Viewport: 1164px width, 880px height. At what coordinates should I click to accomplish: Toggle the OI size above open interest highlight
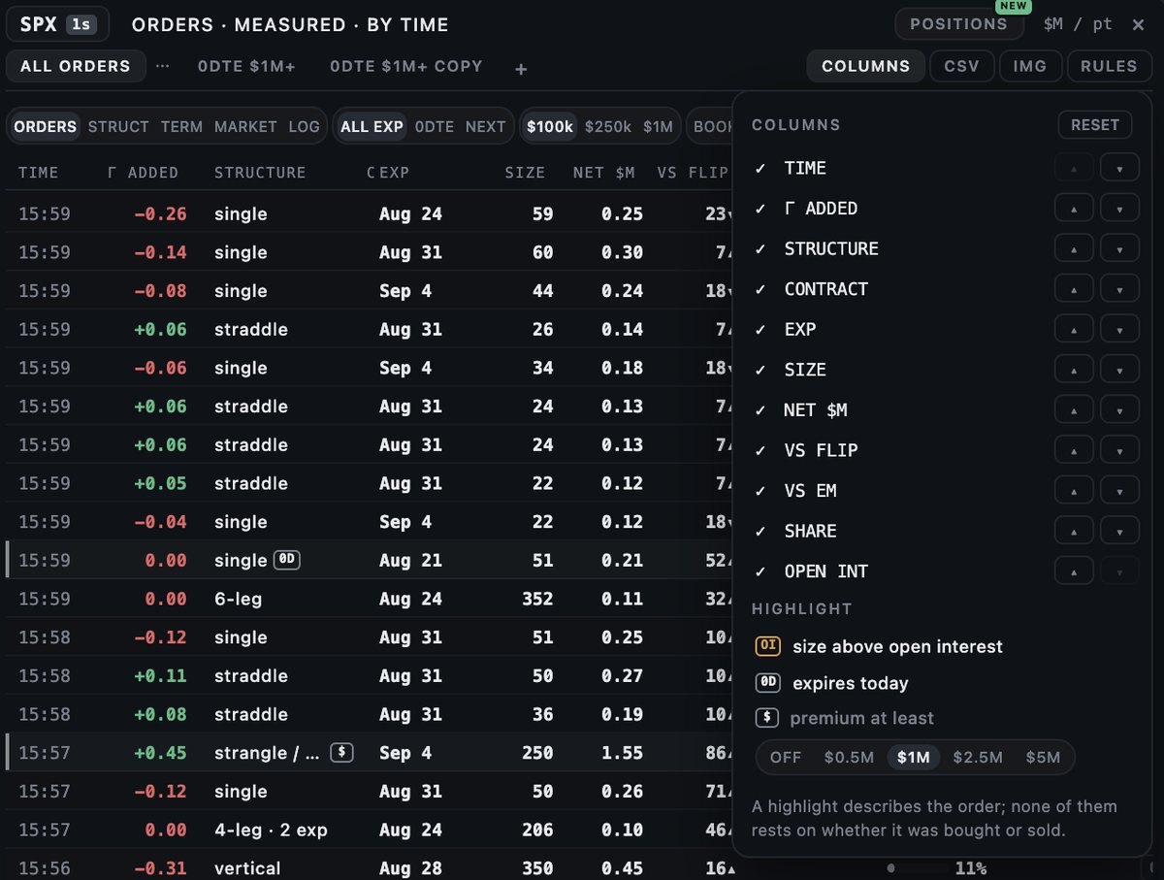[x=879, y=646]
